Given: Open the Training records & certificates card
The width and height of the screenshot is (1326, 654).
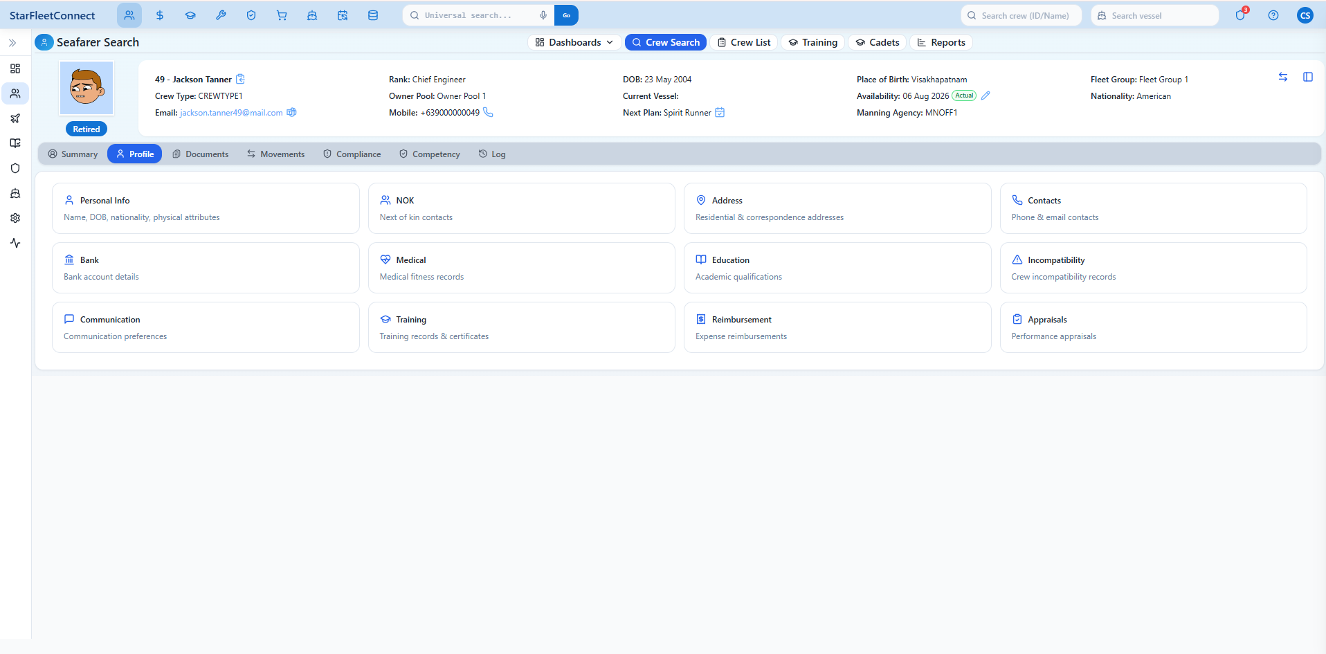Looking at the screenshot, I should pos(521,327).
